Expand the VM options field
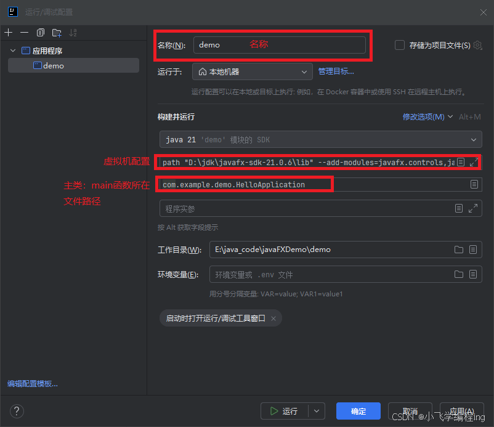 474,162
